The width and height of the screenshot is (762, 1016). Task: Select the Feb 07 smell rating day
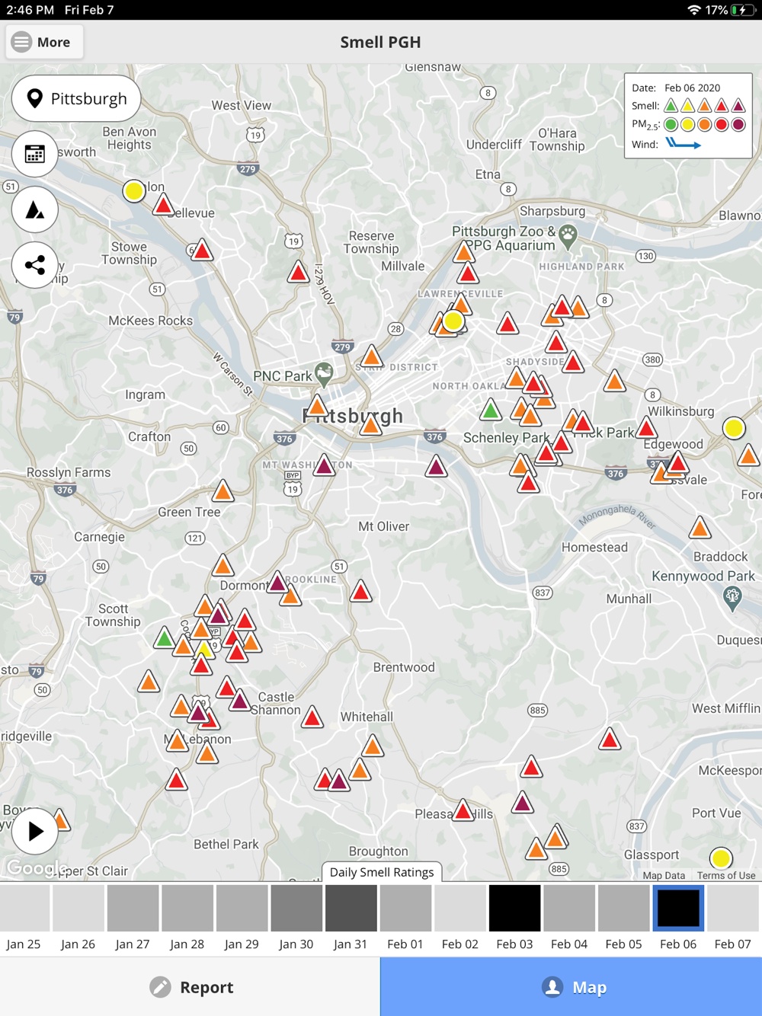point(733,918)
